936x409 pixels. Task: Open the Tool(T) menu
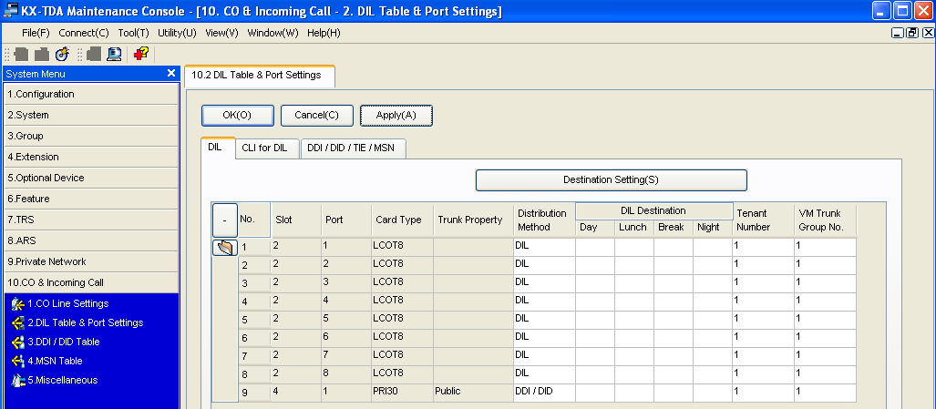pyautogui.click(x=134, y=33)
